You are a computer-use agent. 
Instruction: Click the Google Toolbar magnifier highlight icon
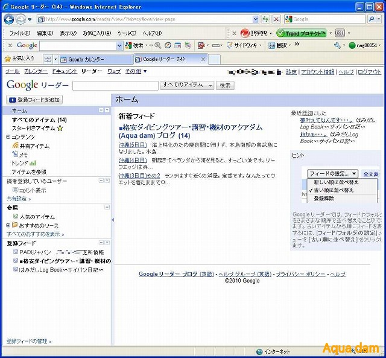pyautogui.click(x=157, y=45)
